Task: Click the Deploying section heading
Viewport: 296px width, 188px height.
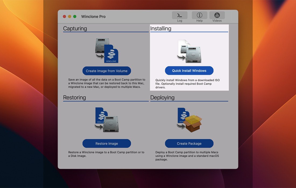Action: [162, 97]
